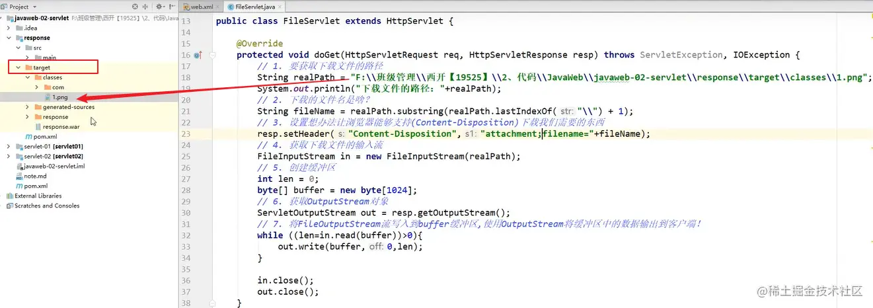Click the target folder icon
The image size is (873, 308).
tap(28, 67)
